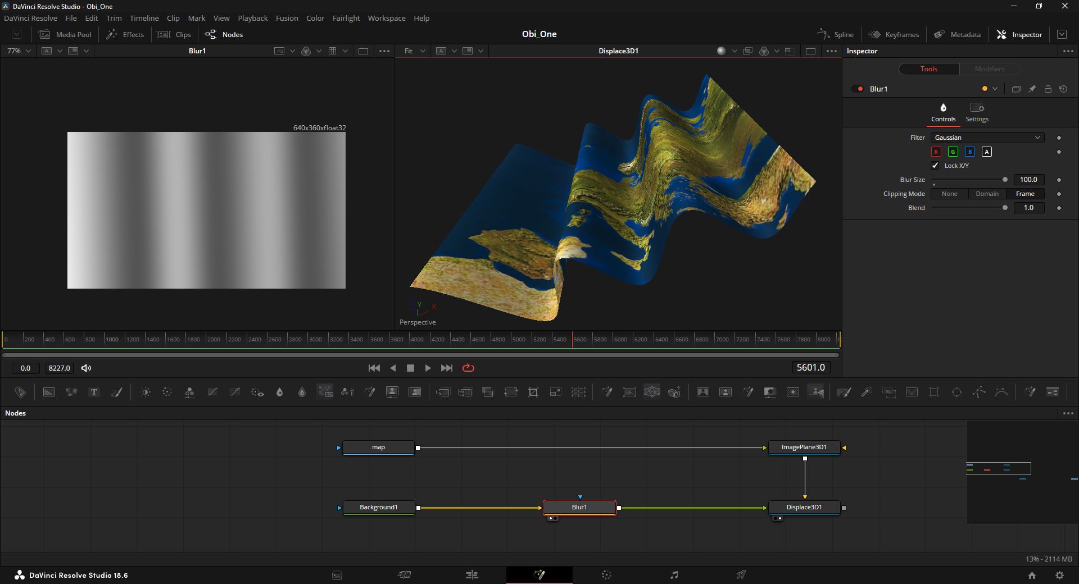Open Nodes panel options menu
The width and height of the screenshot is (1079, 584).
(x=1068, y=413)
